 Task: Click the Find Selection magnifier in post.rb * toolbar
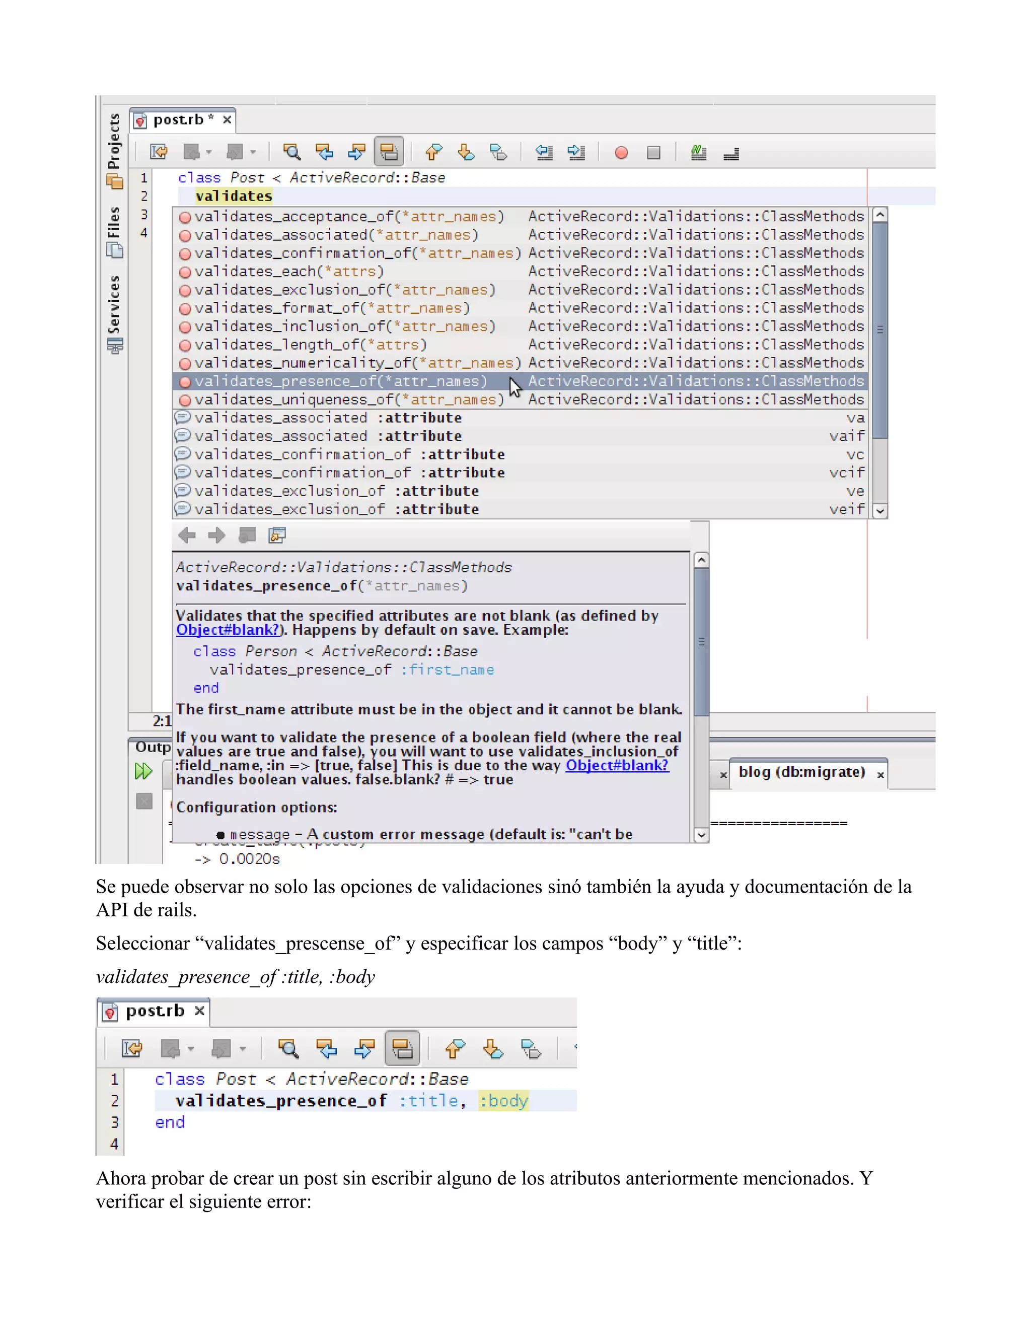coord(292,152)
